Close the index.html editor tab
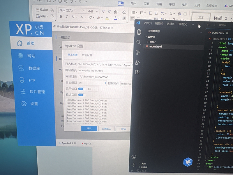 coord(227,33)
